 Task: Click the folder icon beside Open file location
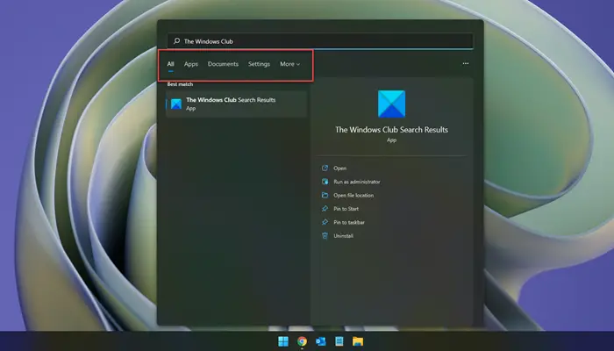325,195
